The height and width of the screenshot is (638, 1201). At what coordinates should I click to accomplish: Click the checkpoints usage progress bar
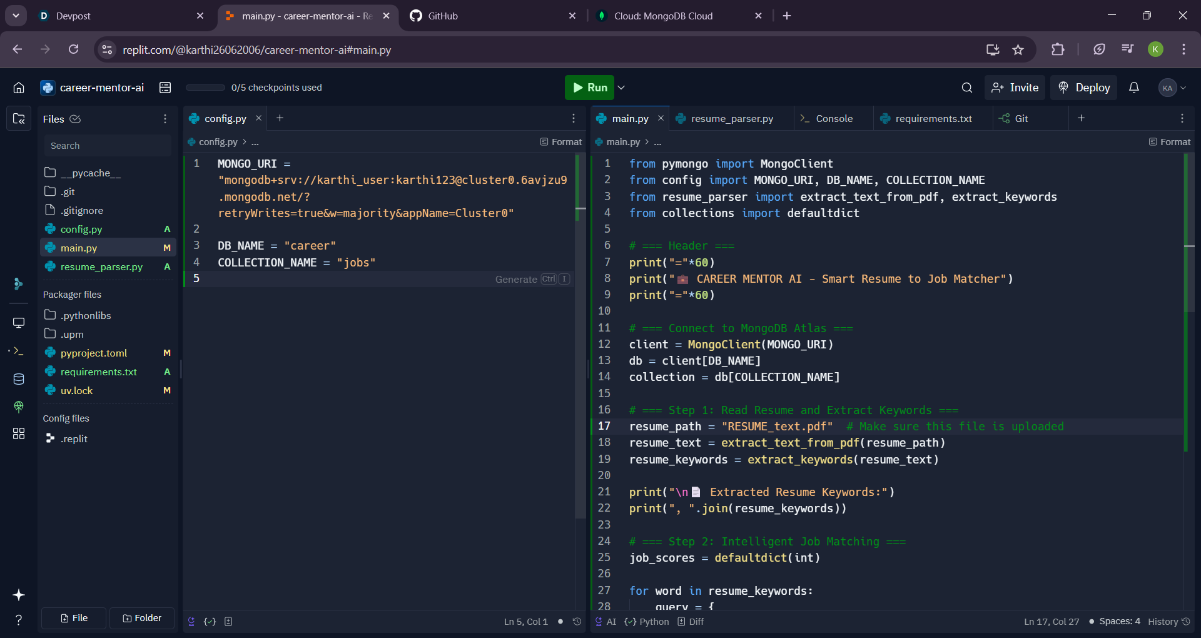tap(205, 88)
